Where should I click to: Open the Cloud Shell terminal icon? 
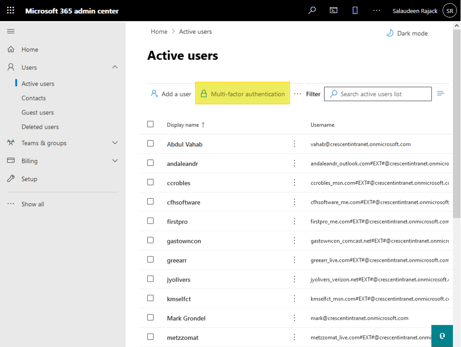click(x=334, y=11)
